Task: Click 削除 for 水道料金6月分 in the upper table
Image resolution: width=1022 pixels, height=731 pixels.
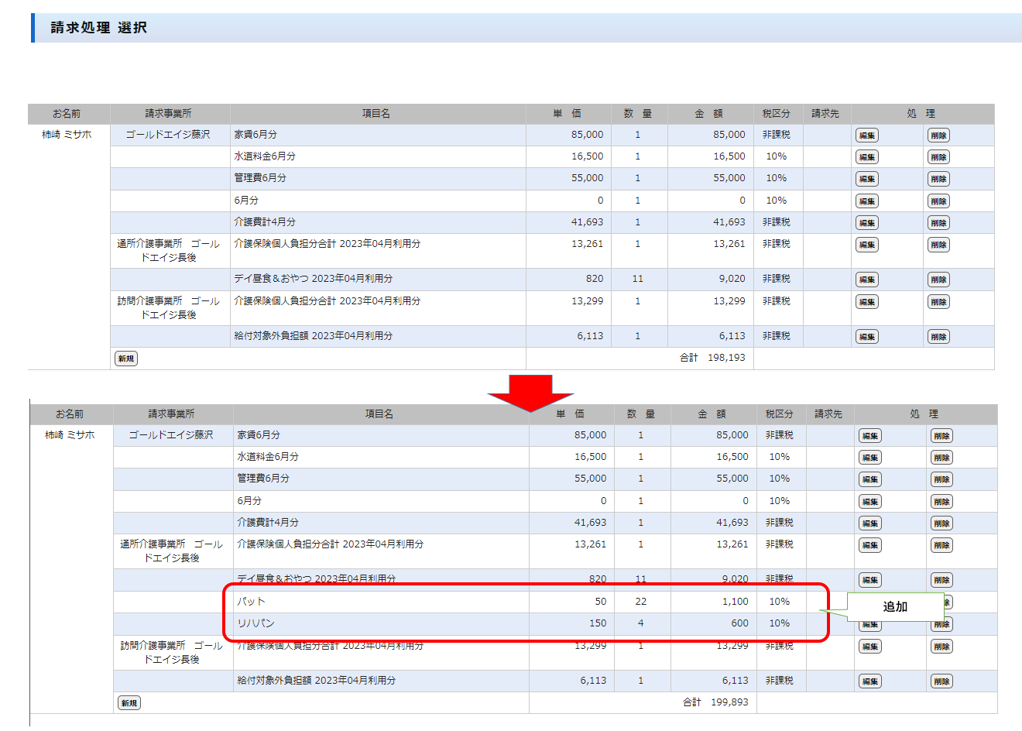Action: click(938, 157)
